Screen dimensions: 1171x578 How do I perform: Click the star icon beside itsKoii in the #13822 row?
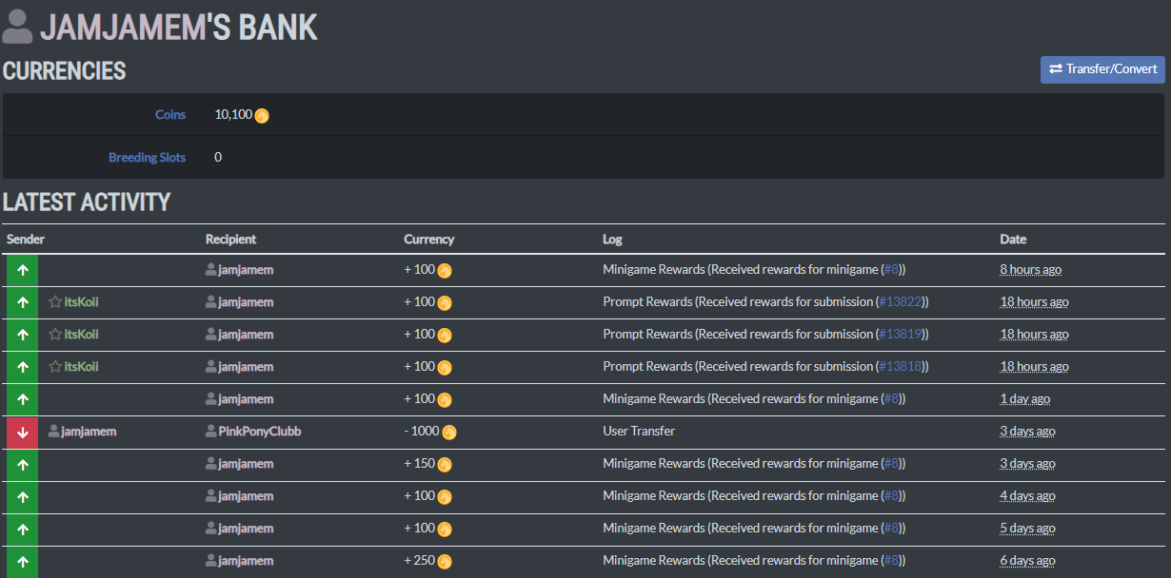55,302
